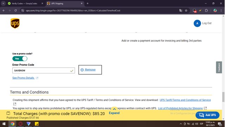Reload the UPS page
This screenshot has width=225, height=127.
[x=15, y=11]
